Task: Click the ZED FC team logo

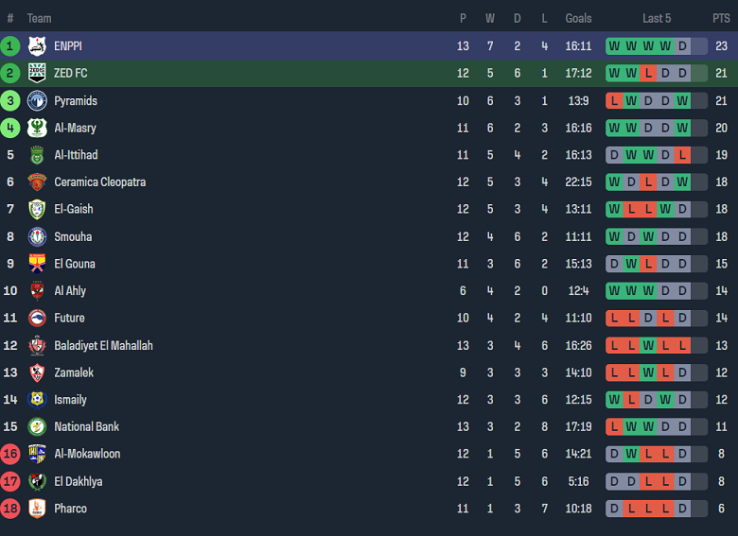Action: tap(37, 74)
